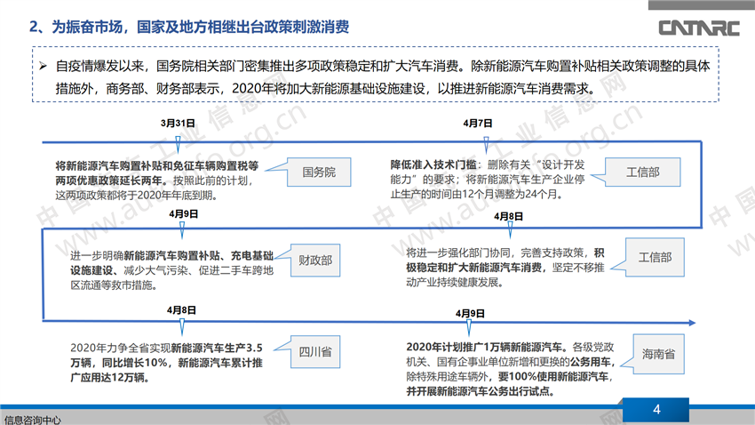Select text 将新能源汽车购置补贴和免征车辆购置税等
Viewport: 755px width, 425px height.
point(157,165)
